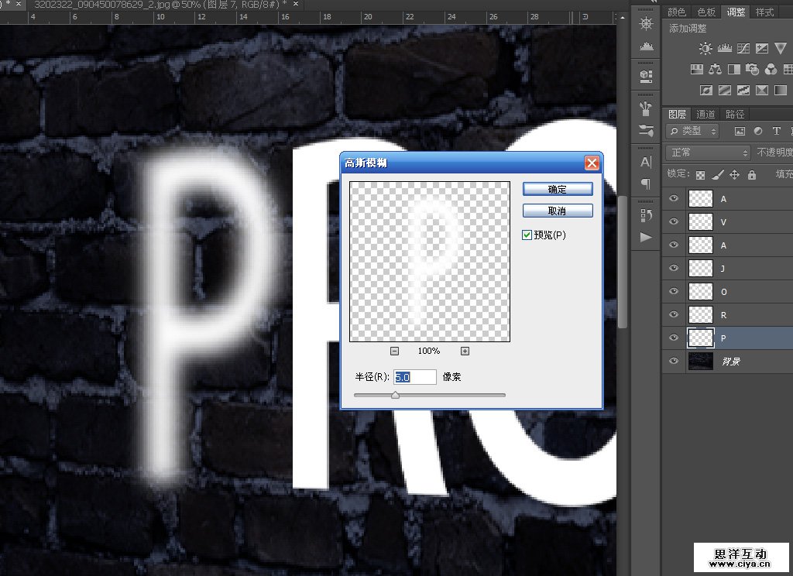Screen dimensions: 793x576
Task: Switch to the 样式 tab
Action: pyautogui.click(x=764, y=12)
